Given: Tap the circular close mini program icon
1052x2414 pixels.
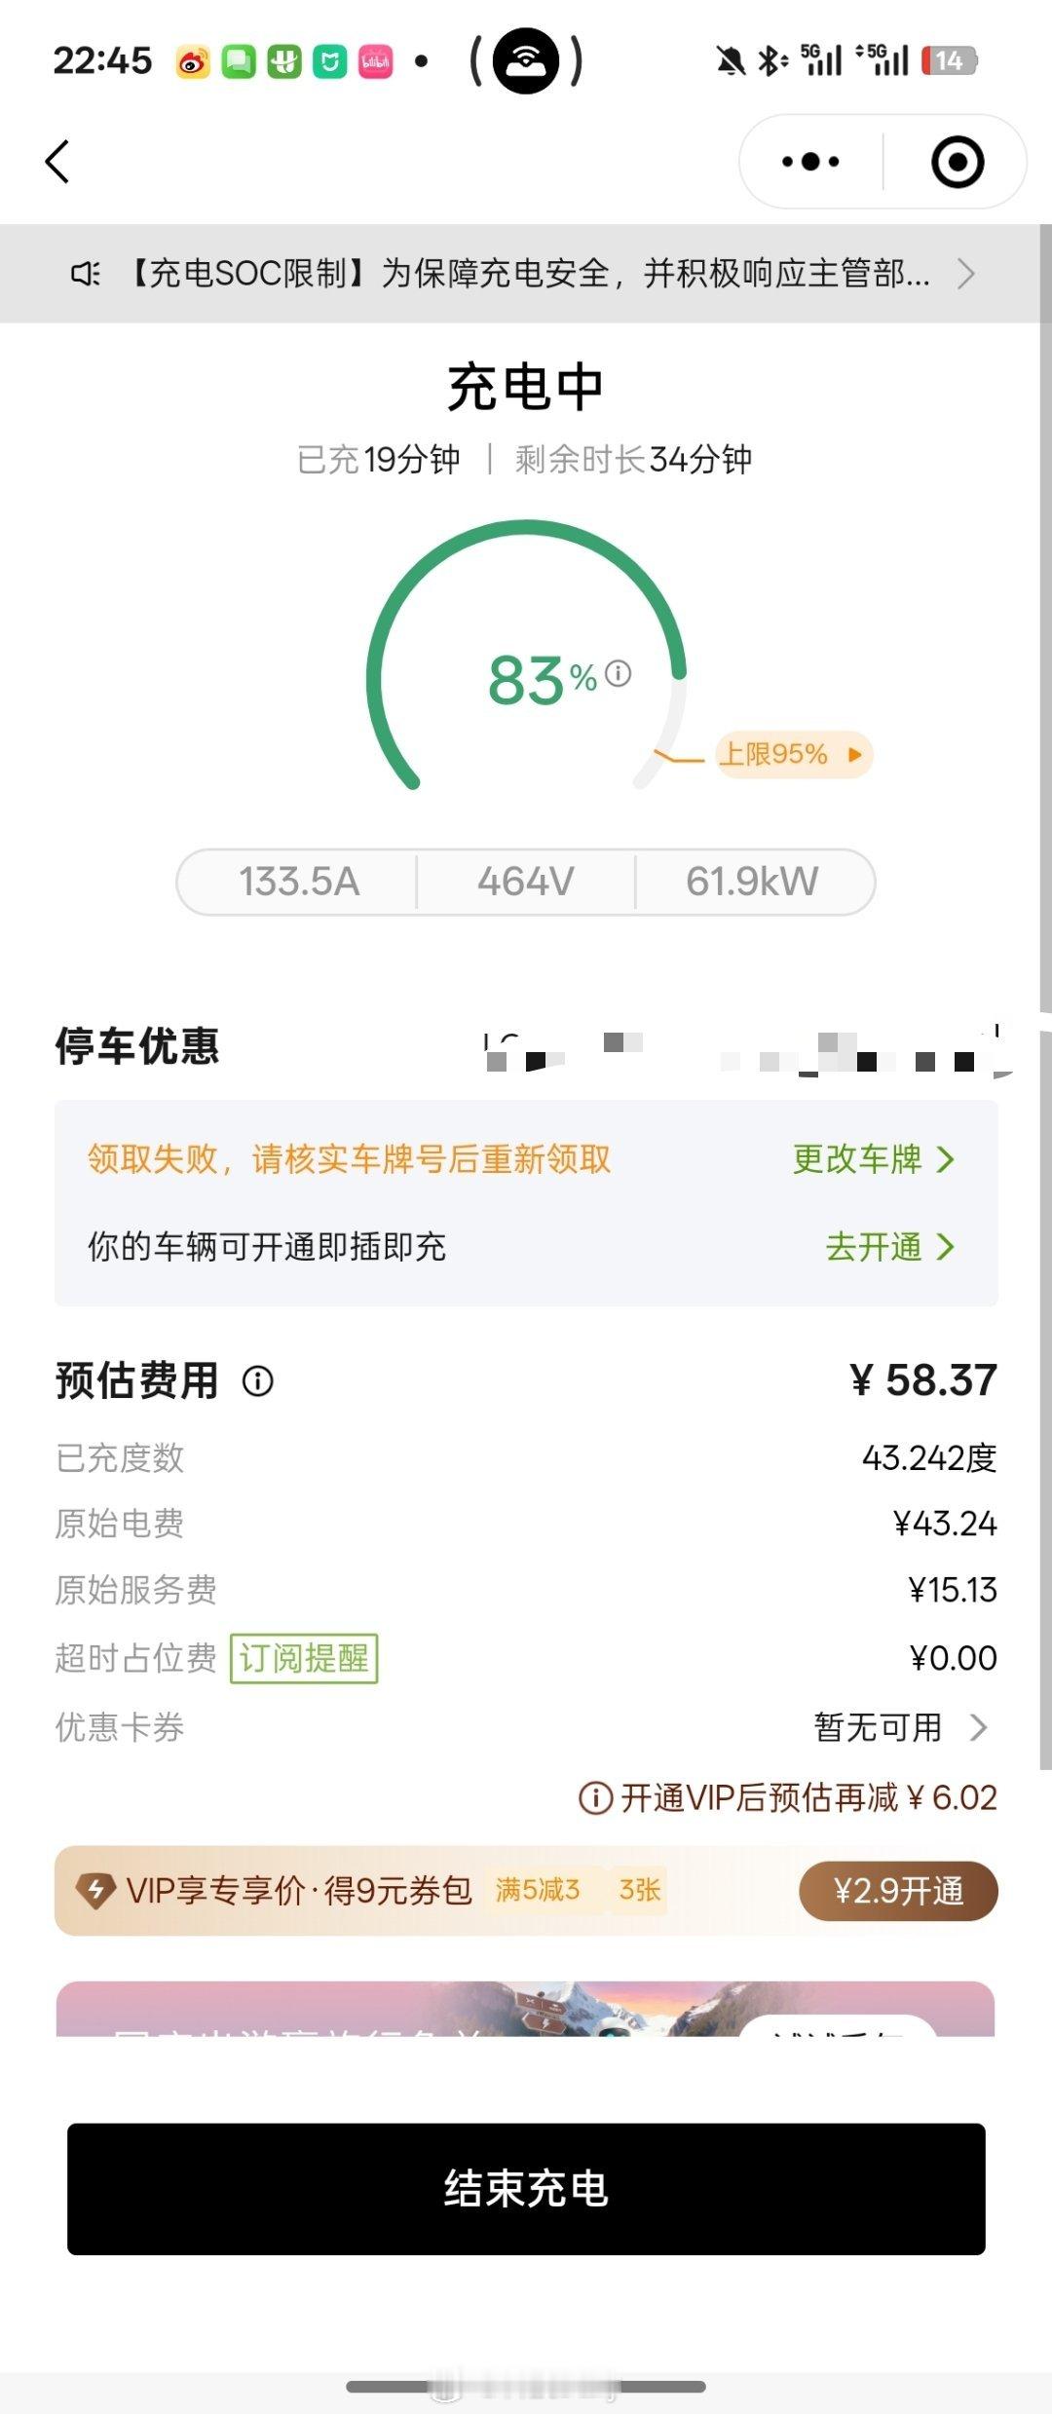Looking at the screenshot, I should [x=958, y=162].
